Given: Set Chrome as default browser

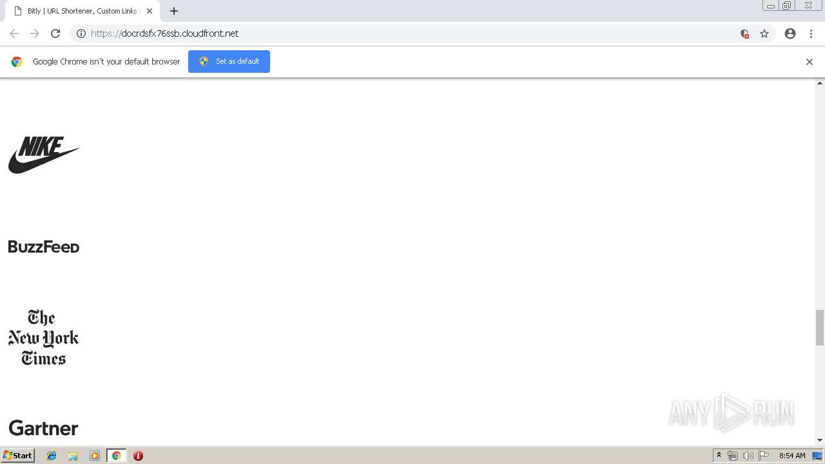Looking at the screenshot, I should point(229,61).
